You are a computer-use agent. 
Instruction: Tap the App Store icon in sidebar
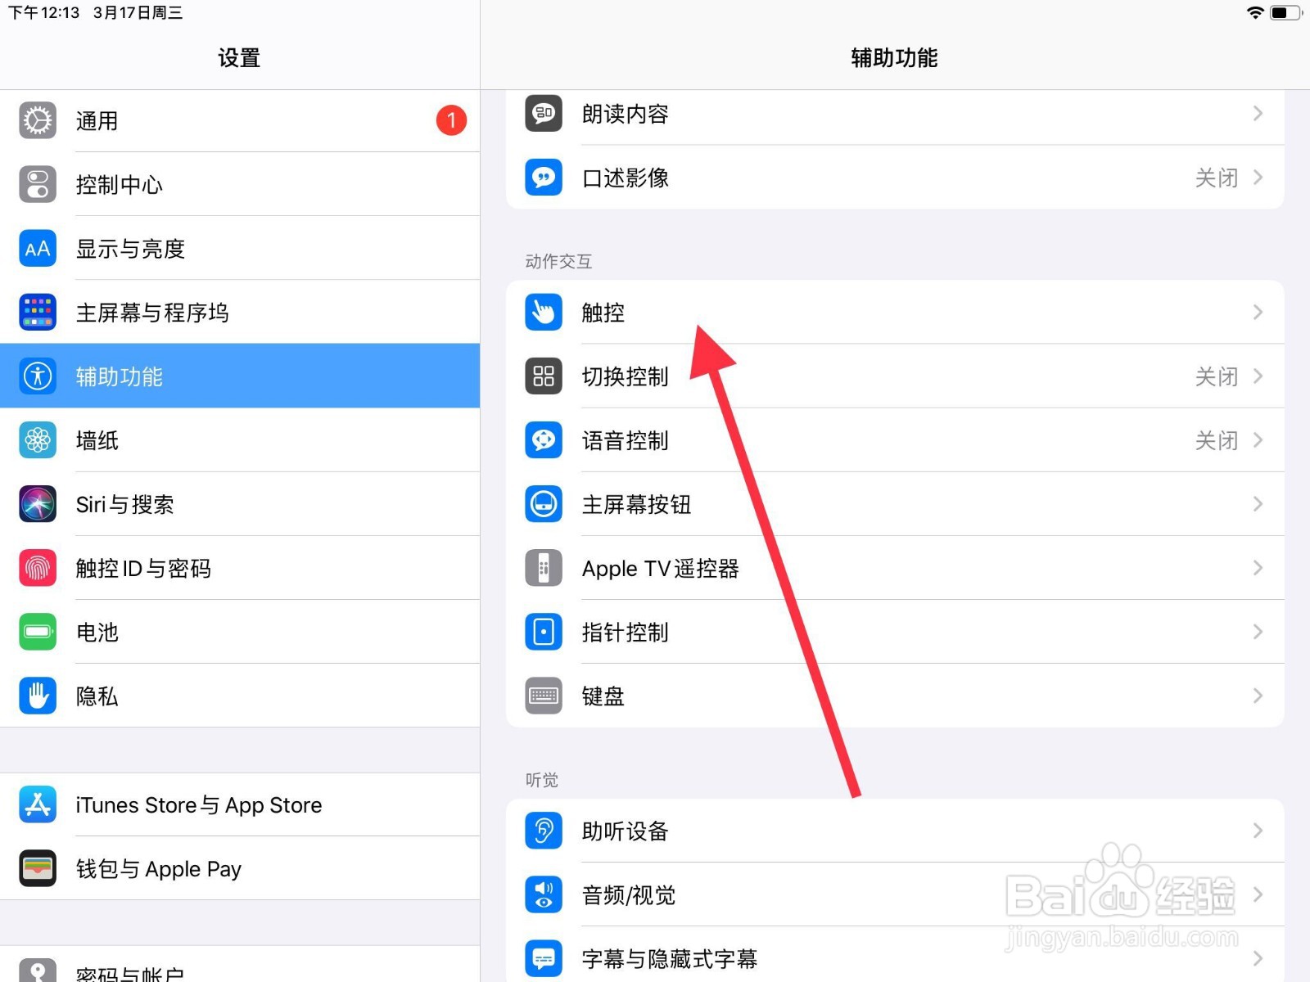[38, 804]
